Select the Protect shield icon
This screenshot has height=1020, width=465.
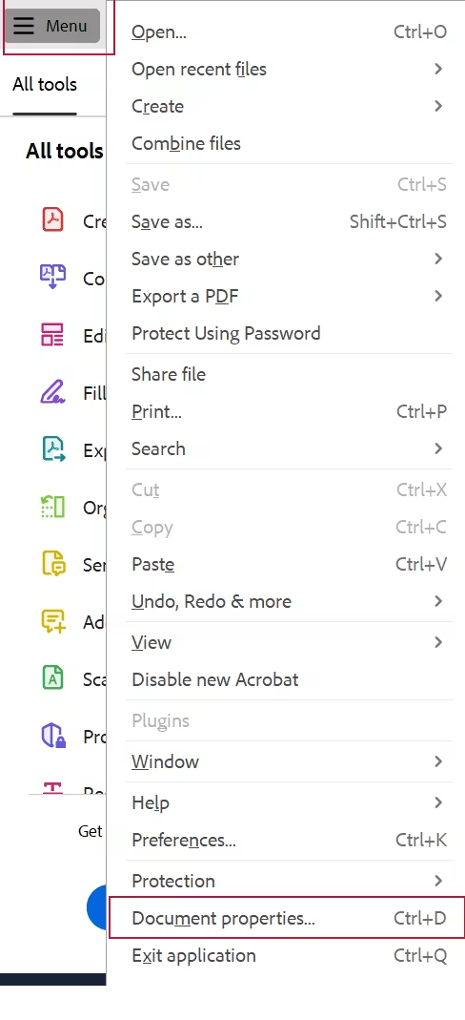(x=53, y=736)
